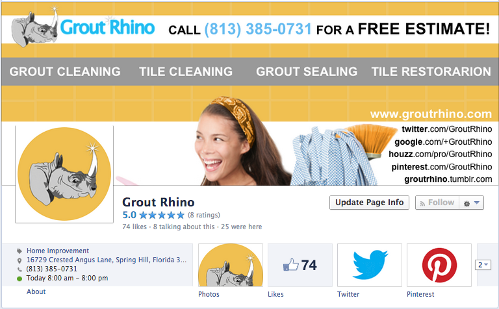Click the gear settings icon beside Follow
The image size is (499, 309).
(x=467, y=203)
